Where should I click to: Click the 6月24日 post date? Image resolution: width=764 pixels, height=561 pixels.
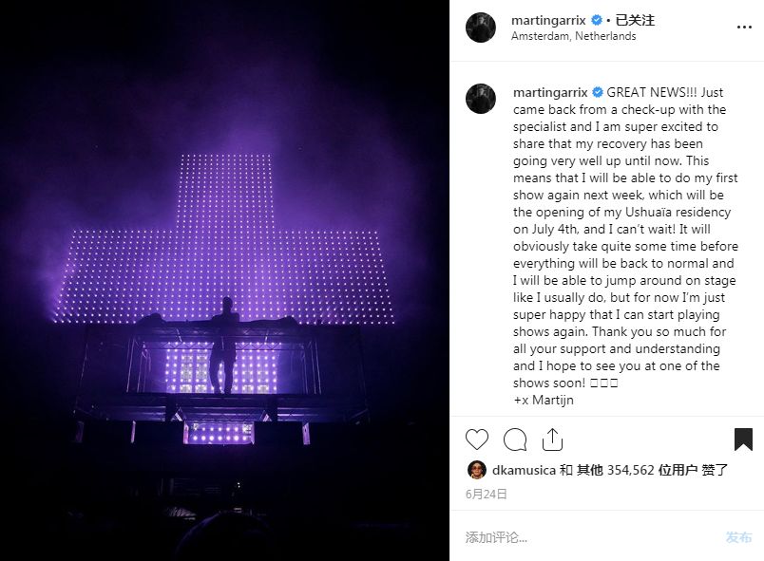[487, 494]
